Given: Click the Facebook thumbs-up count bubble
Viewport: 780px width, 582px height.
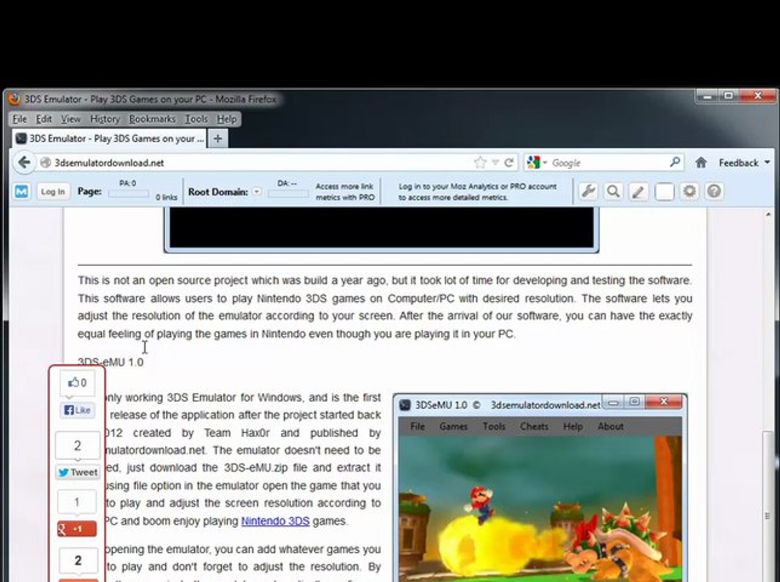Looking at the screenshot, I should (x=78, y=383).
